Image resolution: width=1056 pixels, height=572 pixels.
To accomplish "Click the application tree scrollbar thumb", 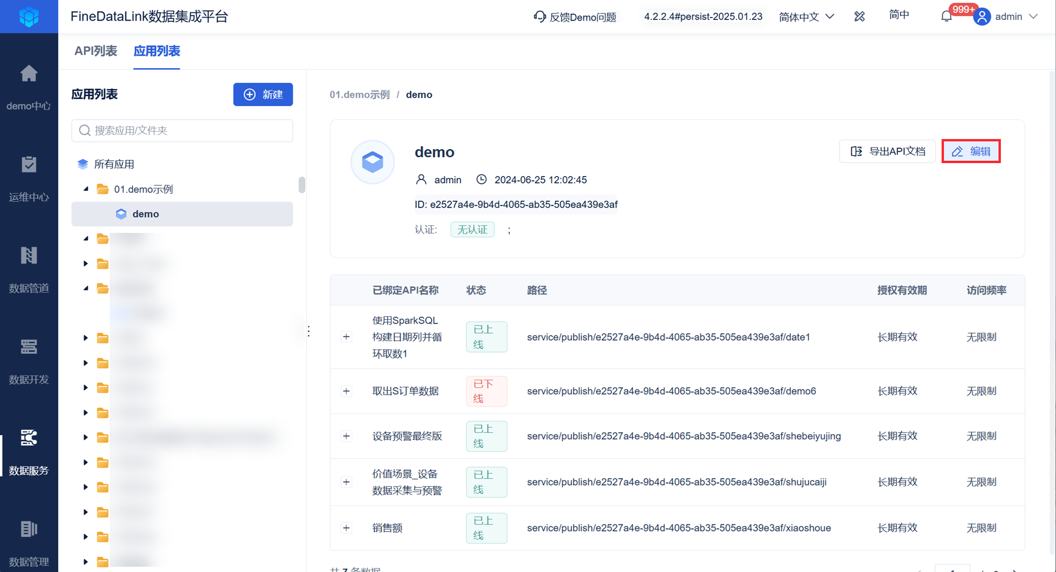I will click(302, 184).
